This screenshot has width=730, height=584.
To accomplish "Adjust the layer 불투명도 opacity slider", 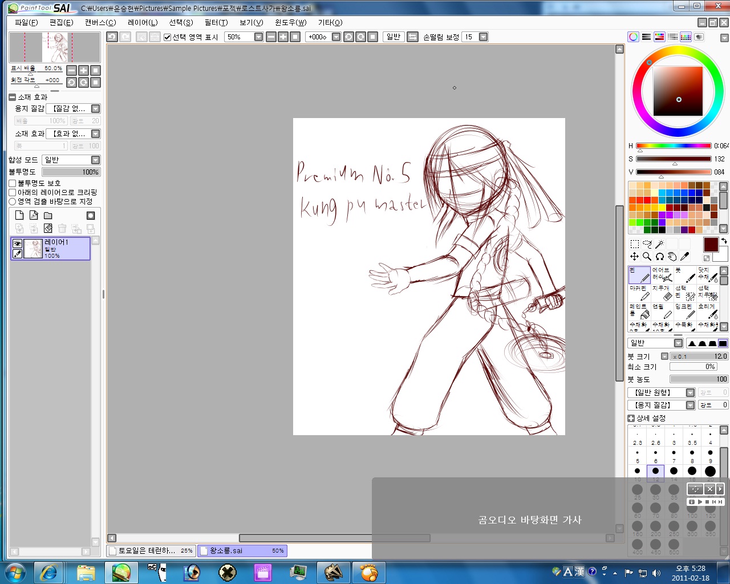I will click(x=71, y=172).
